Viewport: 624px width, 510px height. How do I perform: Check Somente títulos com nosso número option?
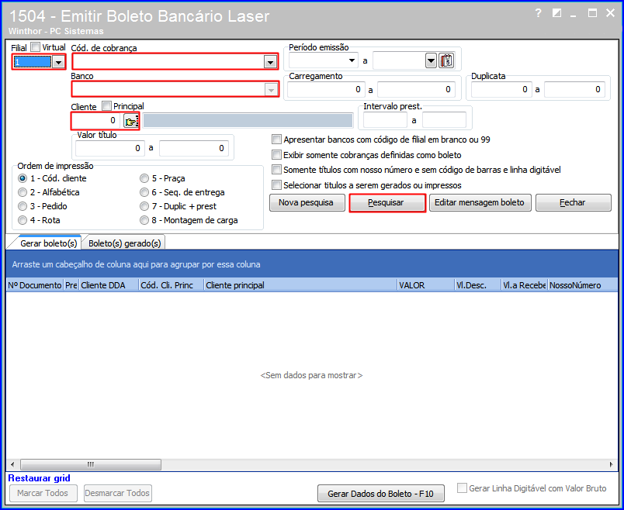click(276, 170)
